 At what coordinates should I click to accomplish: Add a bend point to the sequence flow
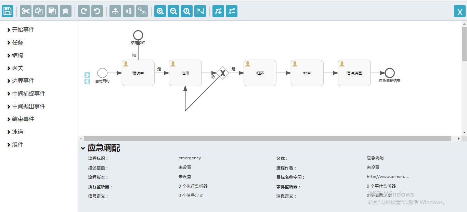218,11
